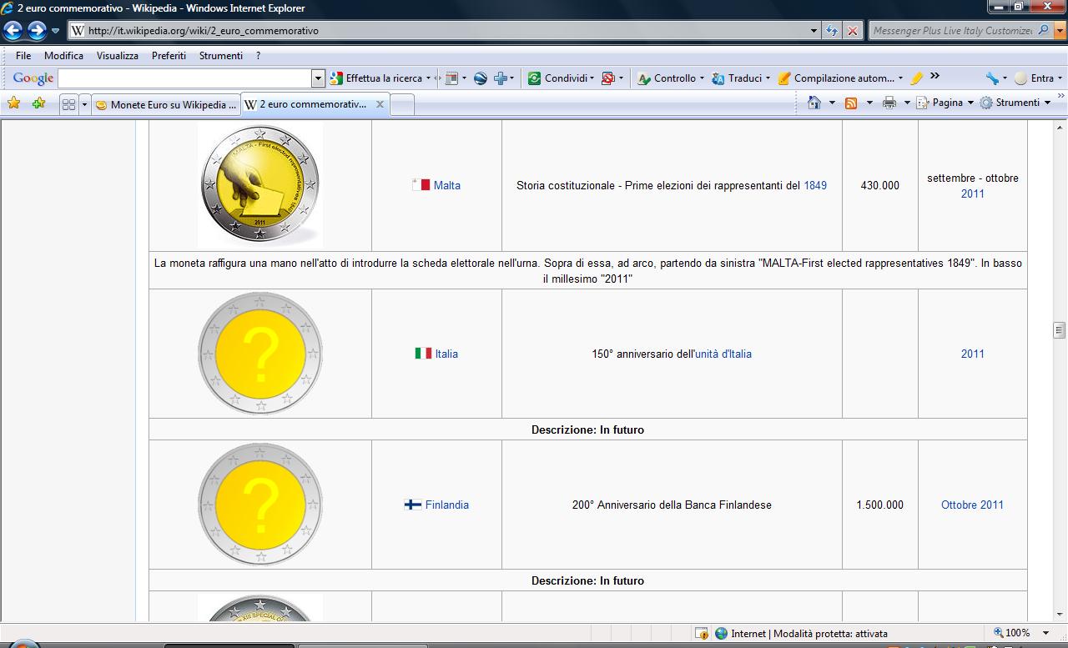Open the Strumenti menu in menu bar
This screenshot has height=648, width=1068.
coord(221,56)
